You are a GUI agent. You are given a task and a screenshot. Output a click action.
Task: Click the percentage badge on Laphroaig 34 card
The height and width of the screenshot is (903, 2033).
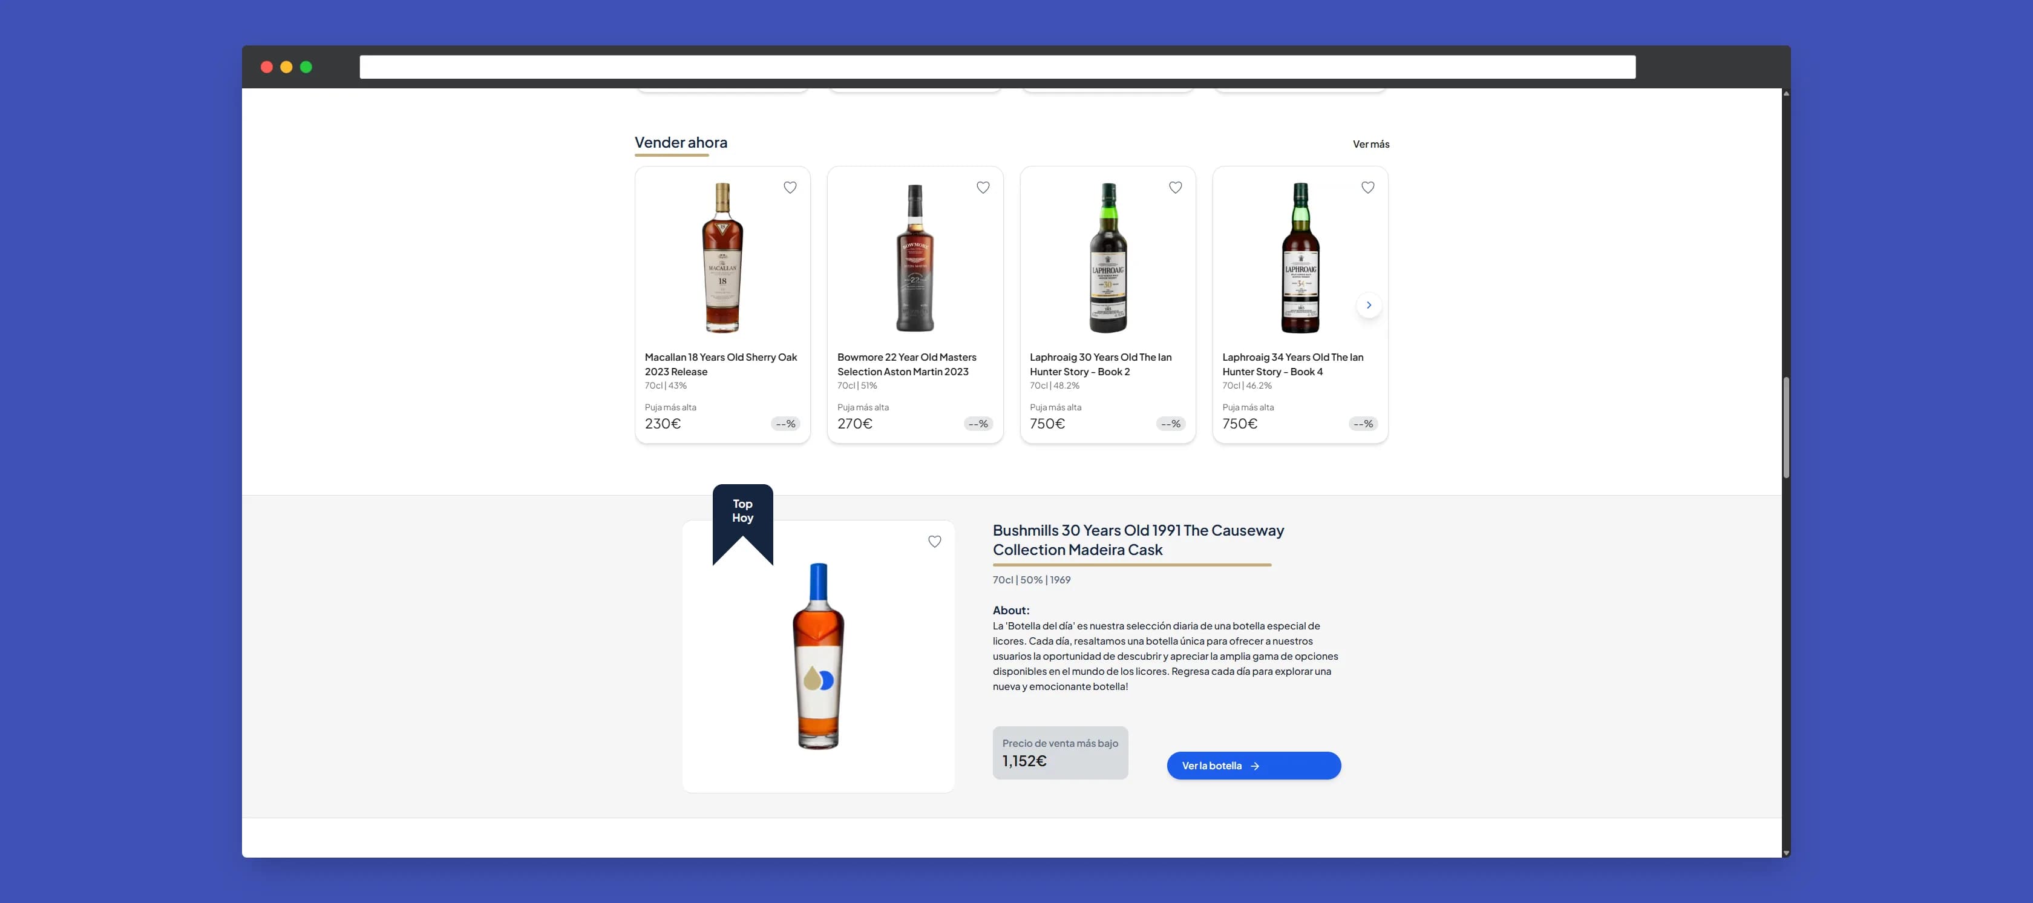click(1363, 424)
